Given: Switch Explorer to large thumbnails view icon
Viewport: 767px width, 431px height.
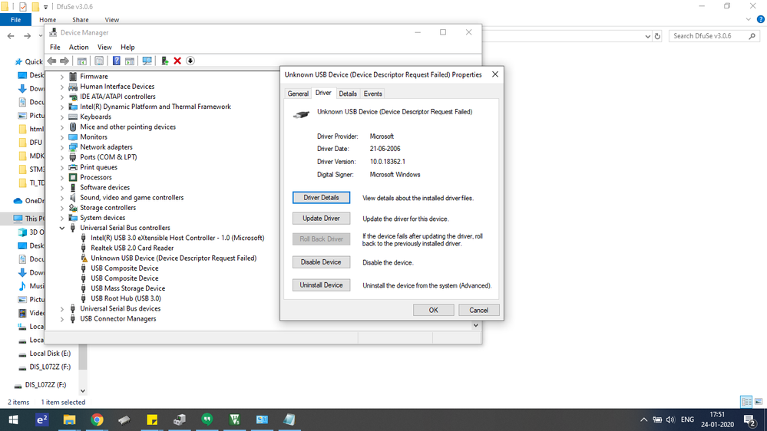Looking at the screenshot, I should click(759, 402).
